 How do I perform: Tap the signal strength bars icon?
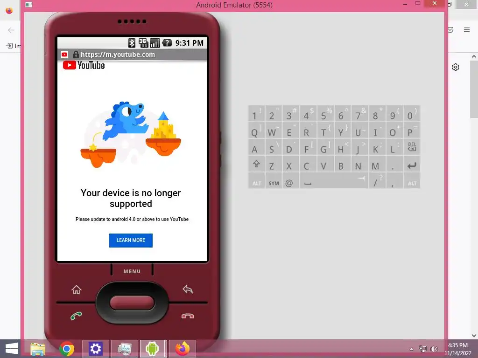click(x=155, y=43)
